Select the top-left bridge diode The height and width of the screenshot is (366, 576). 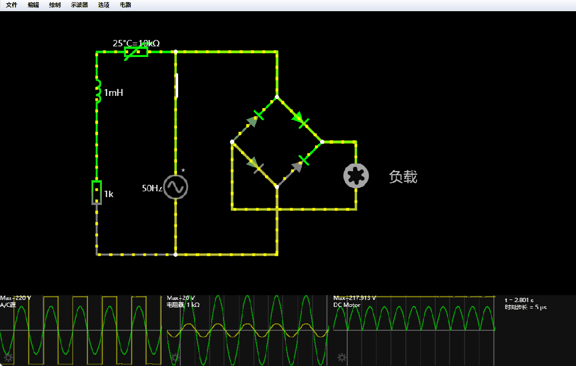click(255, 119)
